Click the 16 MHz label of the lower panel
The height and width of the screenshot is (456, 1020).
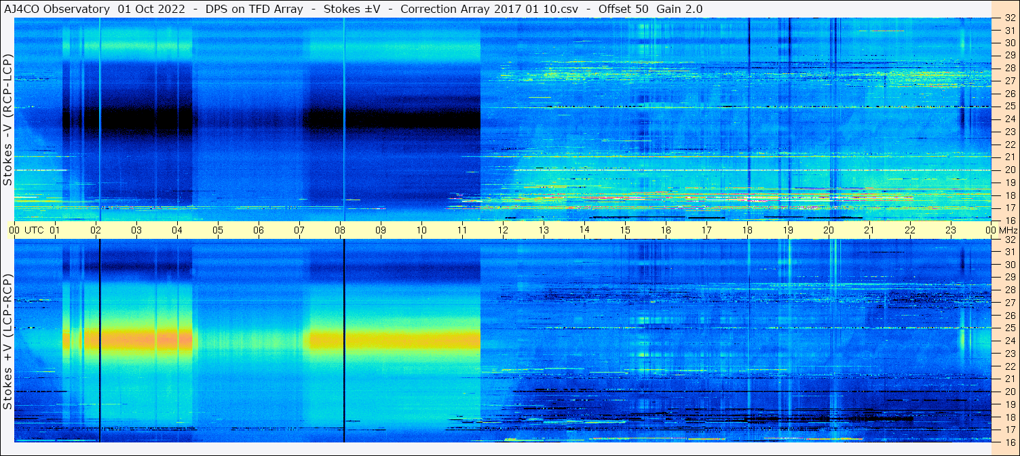click(1009, 442)
